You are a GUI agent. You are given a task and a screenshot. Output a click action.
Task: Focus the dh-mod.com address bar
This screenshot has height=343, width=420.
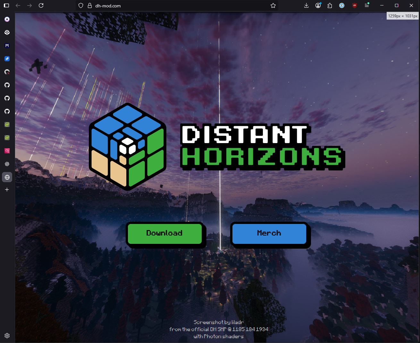(177, 5)
